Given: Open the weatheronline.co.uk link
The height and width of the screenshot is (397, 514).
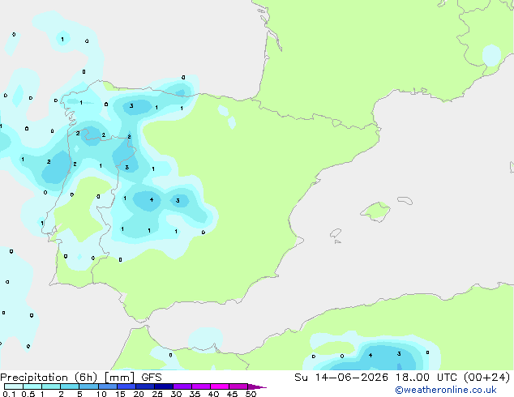Looking at the screenshot, I should click(x=446, y=390).
